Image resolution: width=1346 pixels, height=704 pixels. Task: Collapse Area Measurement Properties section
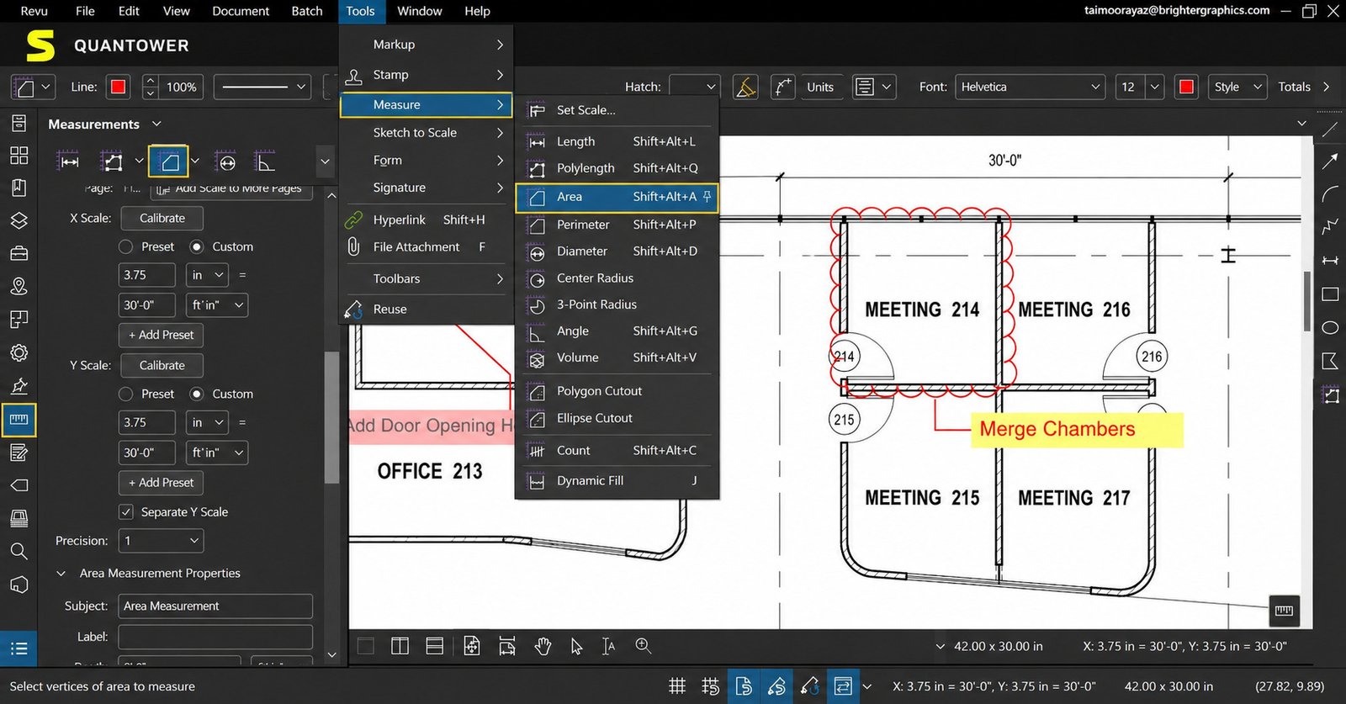click(x=61, y=573)
